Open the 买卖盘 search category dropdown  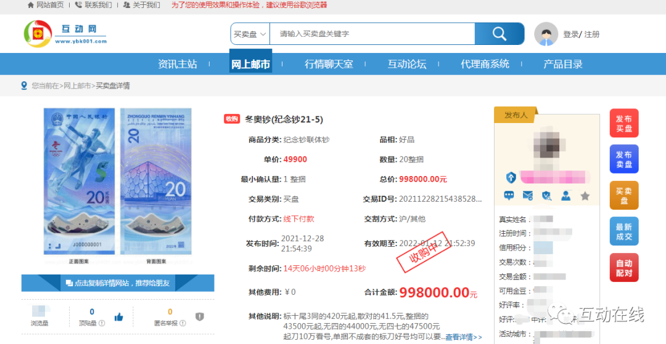click(x=250, y=34)
